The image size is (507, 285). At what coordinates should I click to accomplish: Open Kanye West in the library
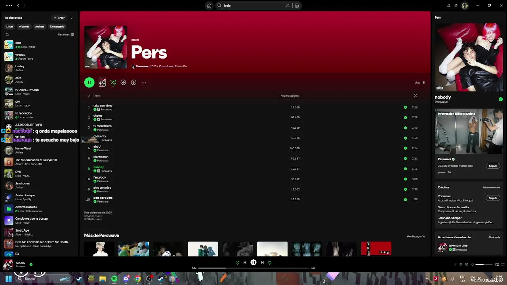[40, 150]
